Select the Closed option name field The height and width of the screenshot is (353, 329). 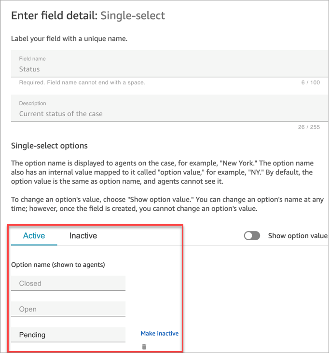68,284
